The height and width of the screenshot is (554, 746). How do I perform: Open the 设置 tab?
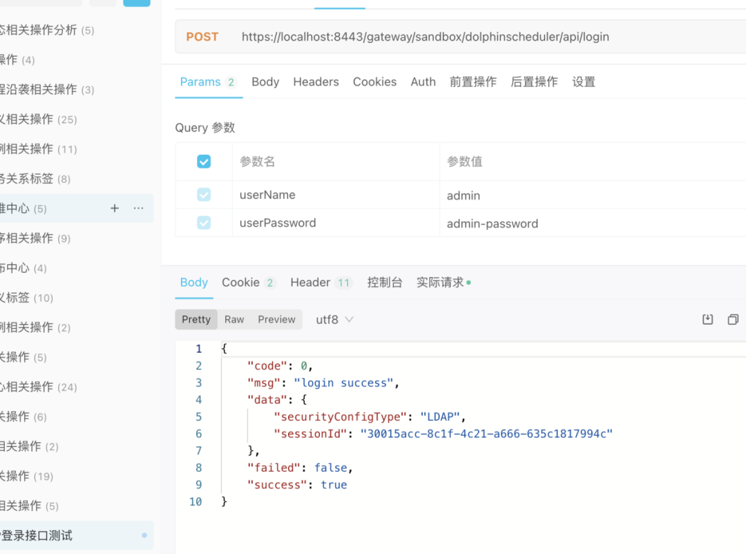pyautogui.click(x=584, y=82)
